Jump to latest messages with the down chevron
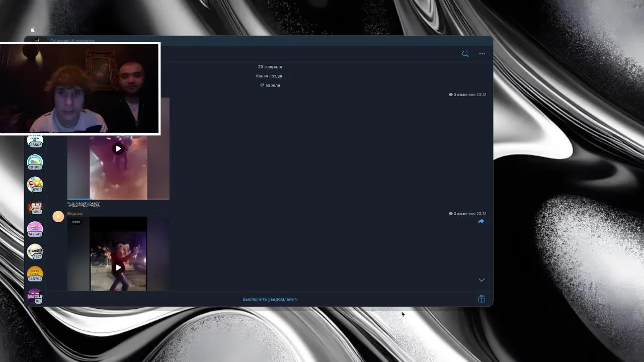This screenshot has height=362, width=644. tap(481, 280)
